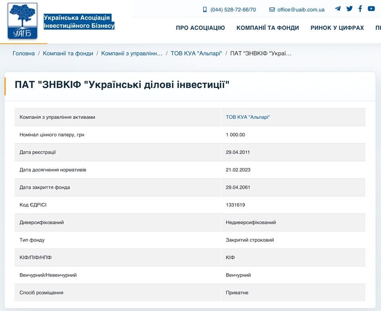This screenshot has height=311, width=381.
Task: Select the date 21.02.2023
Action: [238, 170]
